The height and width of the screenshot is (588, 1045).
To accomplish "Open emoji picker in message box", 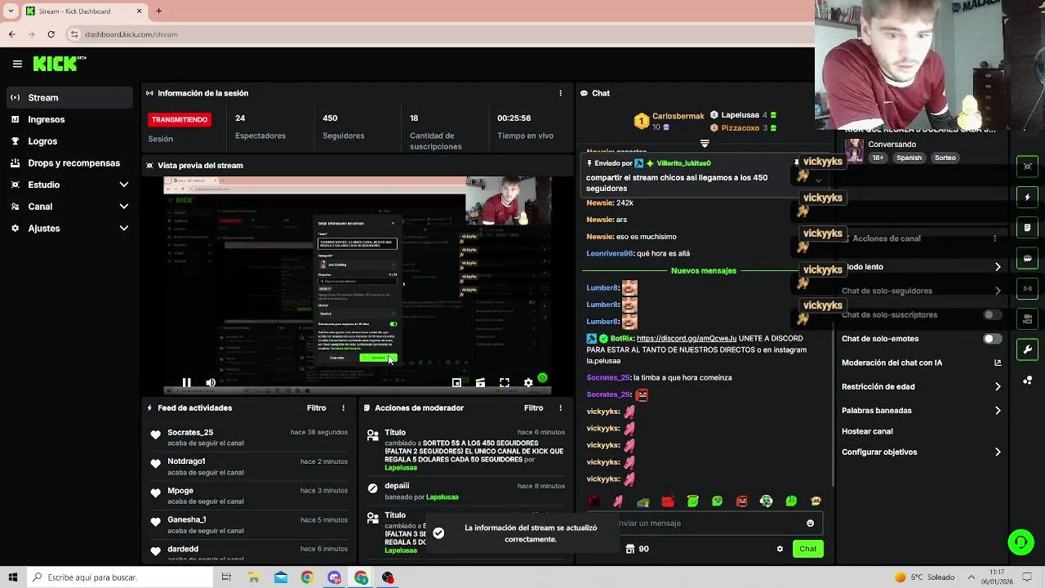I will (810, 523).
